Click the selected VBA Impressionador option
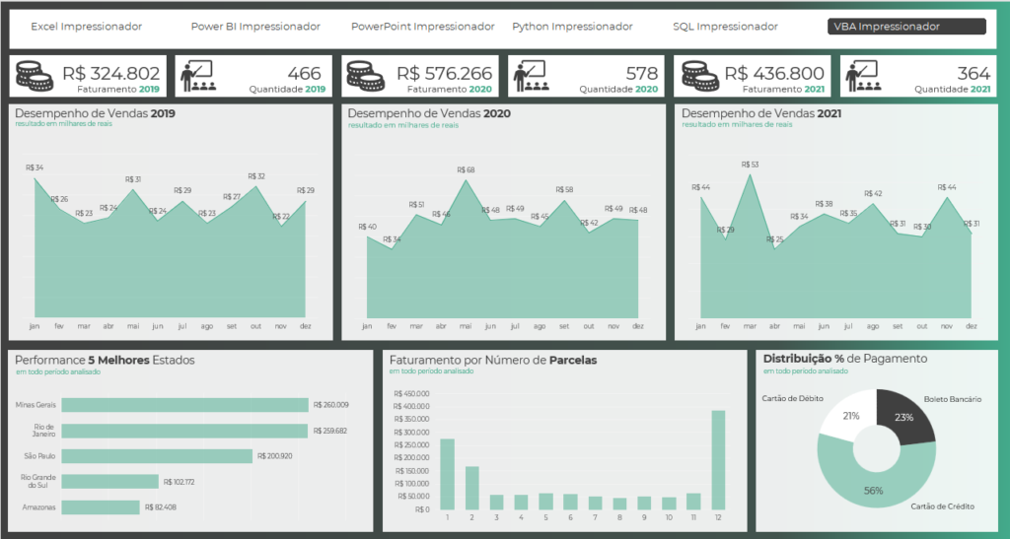The width and height of the screenshot is (1010, 539). pyautogui.click(x=907, y=27)
